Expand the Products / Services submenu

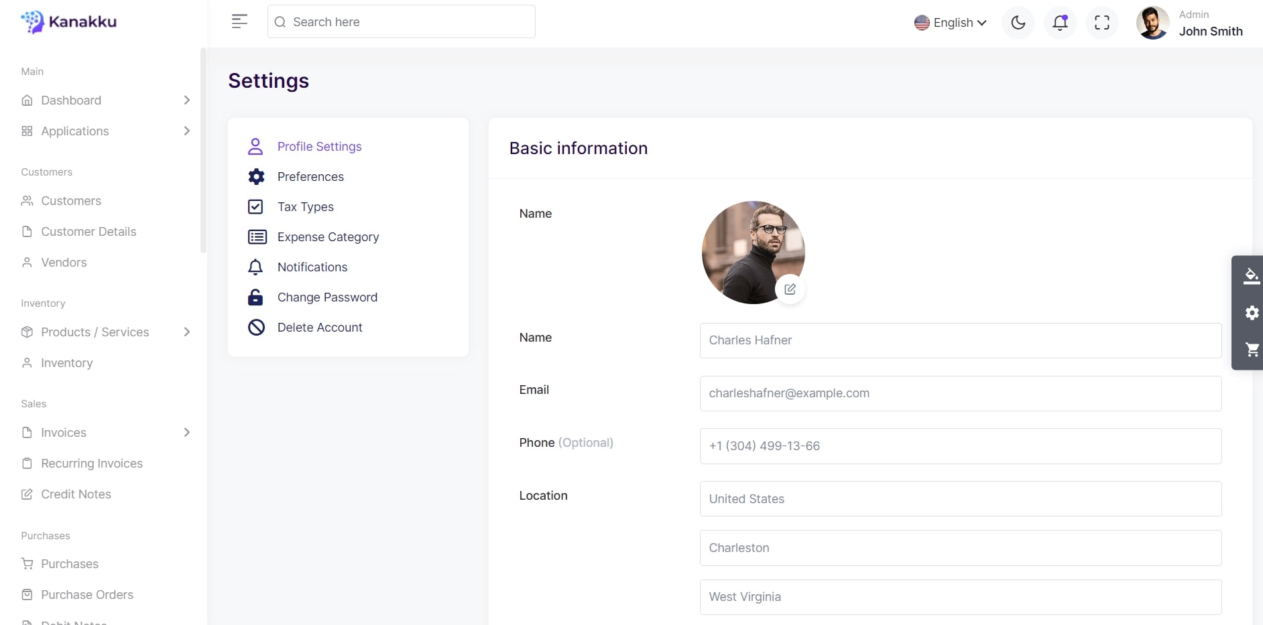[x=105, y=332]
